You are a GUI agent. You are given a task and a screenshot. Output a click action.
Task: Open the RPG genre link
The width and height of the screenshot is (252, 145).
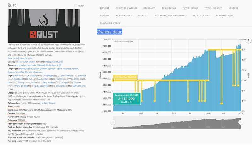point(59,65)
